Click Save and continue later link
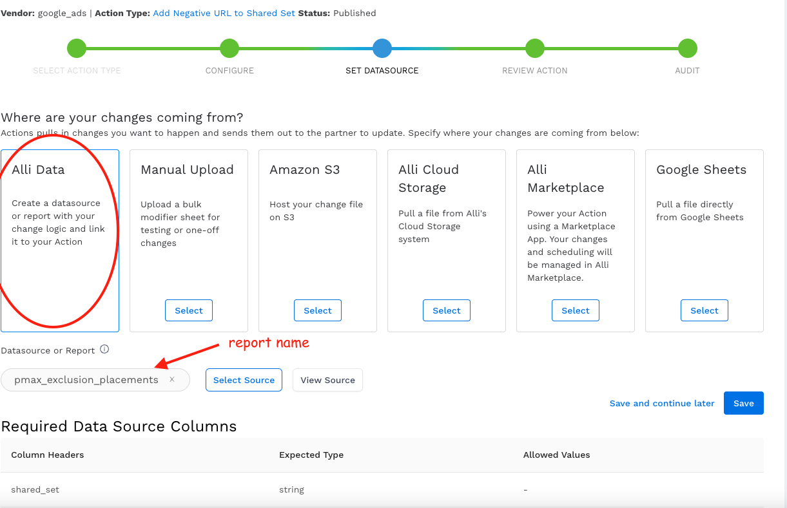The height and width of the screenshot is (508, 787). coord(662,403)
